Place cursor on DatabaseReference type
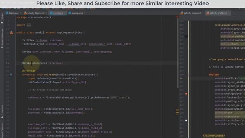245x138 pixels. coord(34,63)
